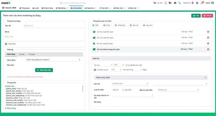This screenshot has width=216, height=116.
Task: Open the app grid icon beside NextX CRM
Action: click(x=3, y=8)
